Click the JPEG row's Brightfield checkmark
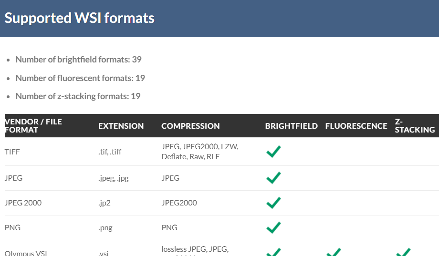 [273, 178]
